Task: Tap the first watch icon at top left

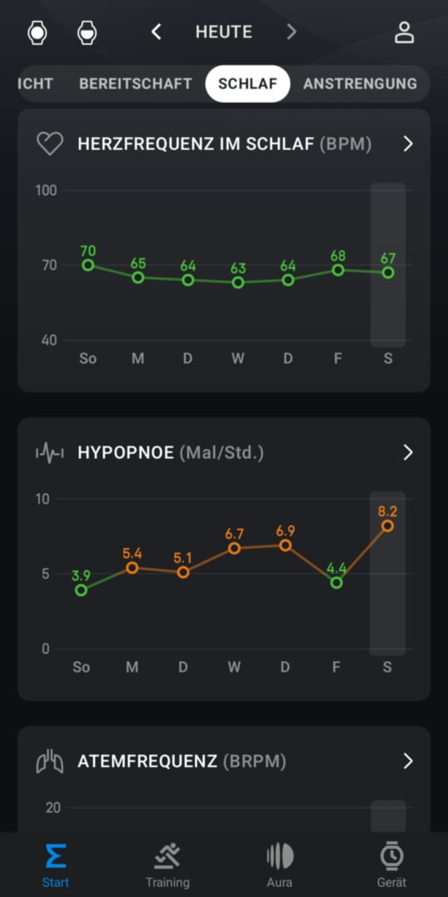Action: [37, 32]
